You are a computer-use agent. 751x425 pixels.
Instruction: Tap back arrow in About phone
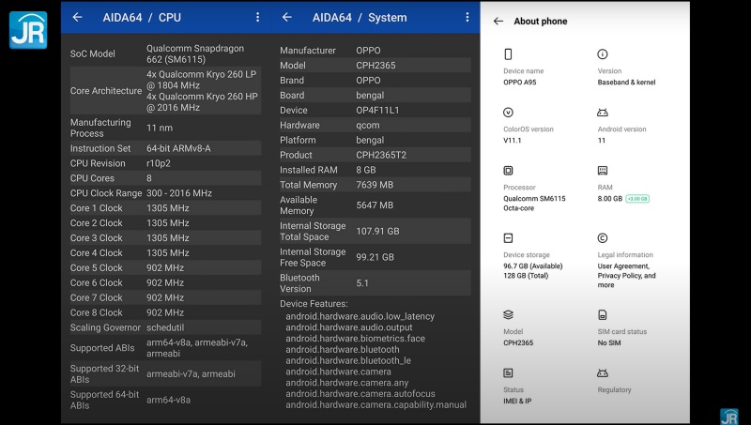[x=498, y=21]
